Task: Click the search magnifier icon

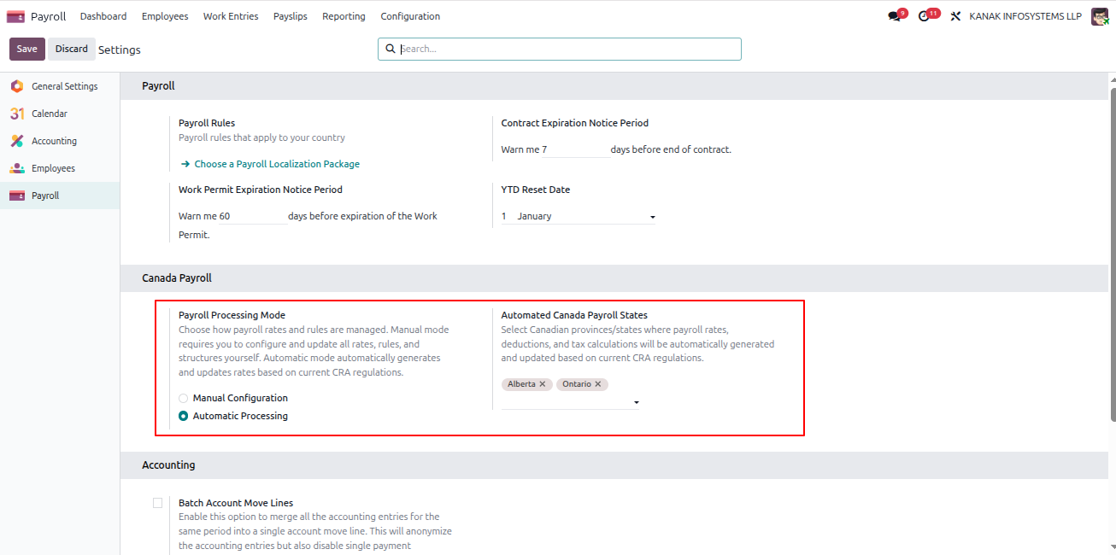Action: tap(391, 49)
